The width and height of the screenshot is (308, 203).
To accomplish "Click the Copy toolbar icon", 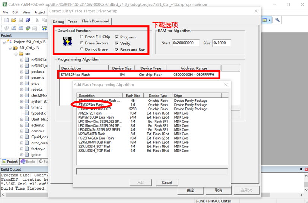I will tap(44, 20).
